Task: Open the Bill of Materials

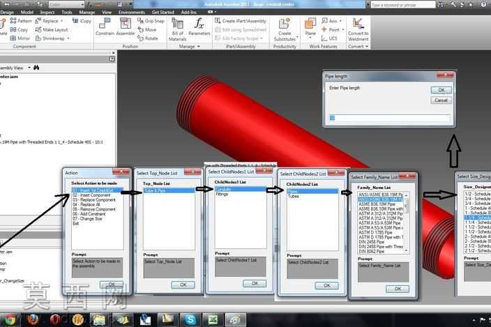Action: point(178,29)
